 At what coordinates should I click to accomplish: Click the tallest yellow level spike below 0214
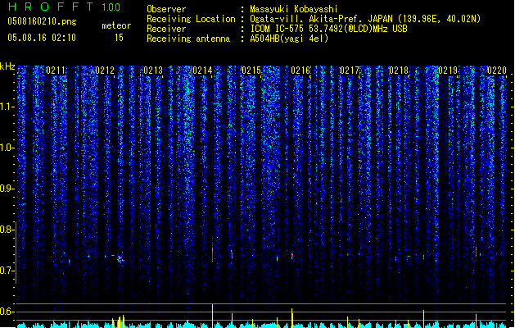click(213, 316)
